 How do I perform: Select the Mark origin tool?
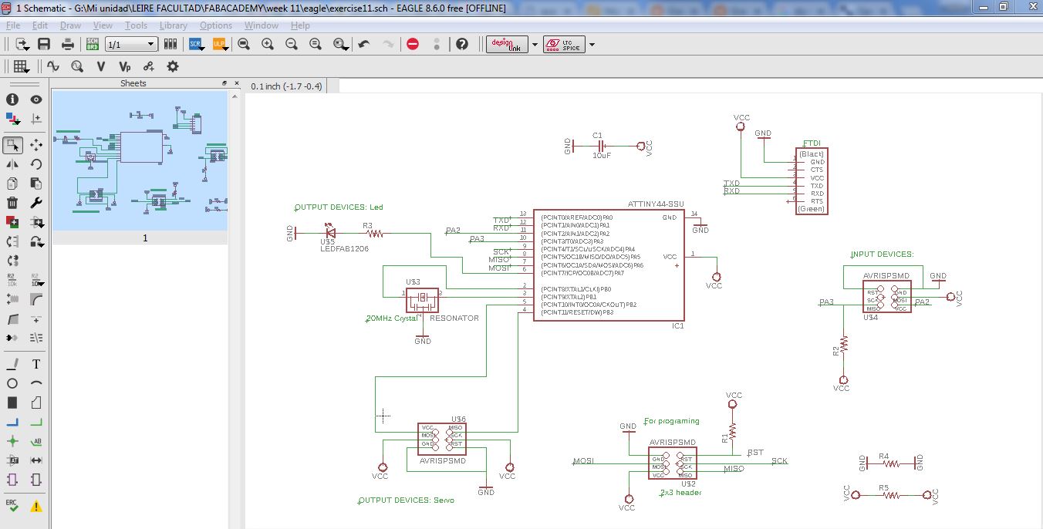[36, 119]
